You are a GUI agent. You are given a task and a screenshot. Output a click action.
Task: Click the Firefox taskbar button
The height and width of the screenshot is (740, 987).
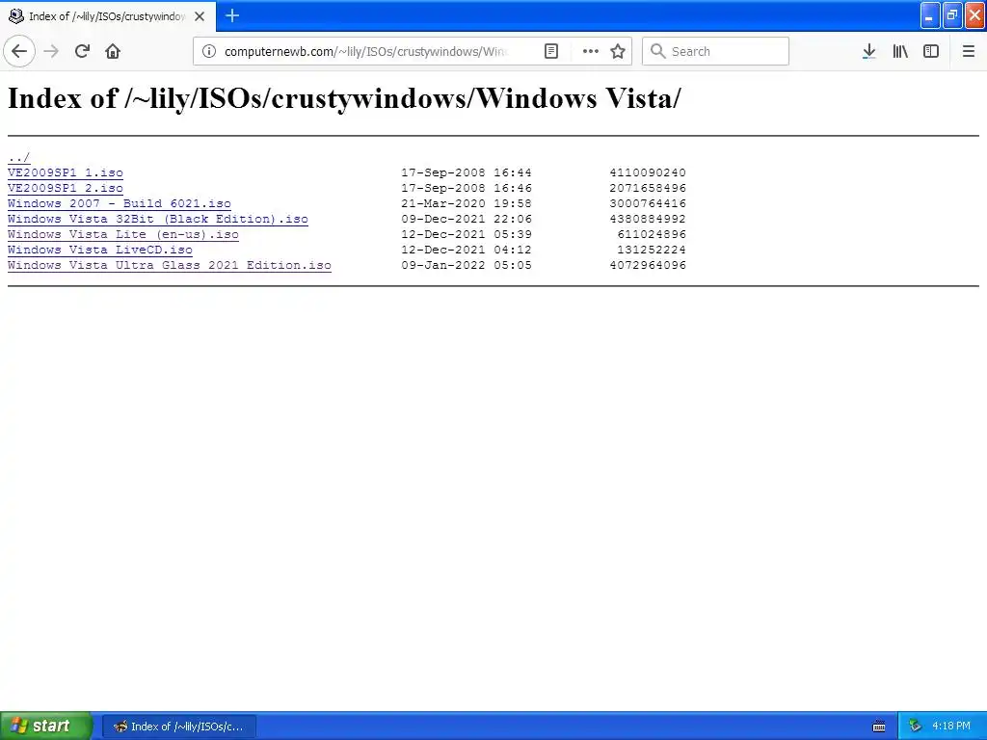(178, 727)
